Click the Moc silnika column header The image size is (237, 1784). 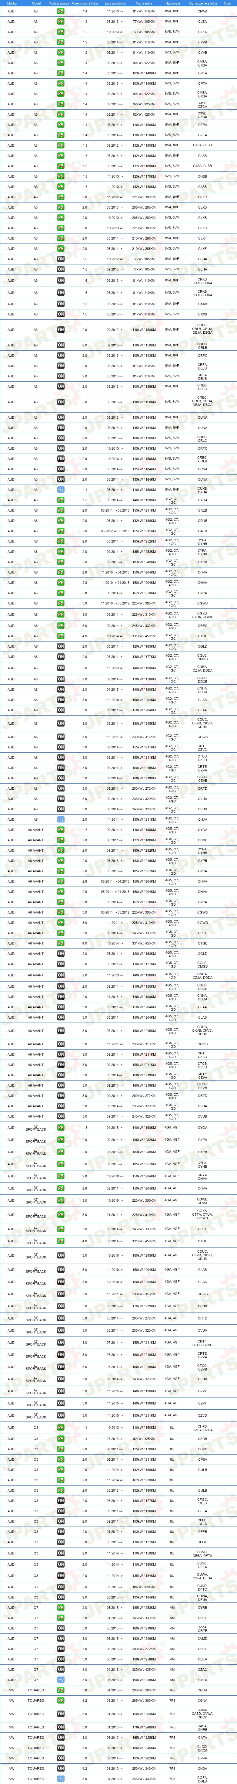click(x=144, y=3)
